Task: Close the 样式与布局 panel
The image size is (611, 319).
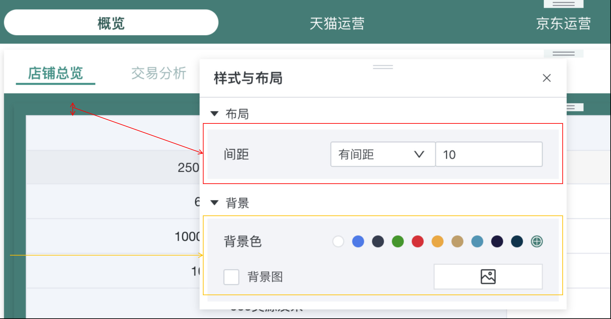Action: point(546,78)
